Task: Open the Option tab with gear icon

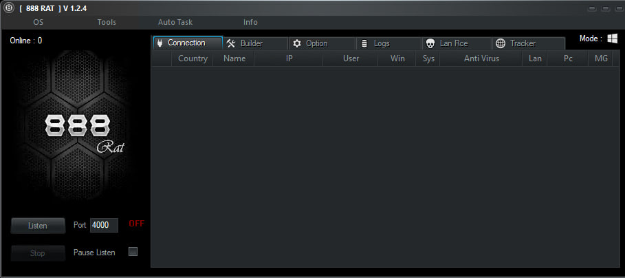Action: (322, 43)
